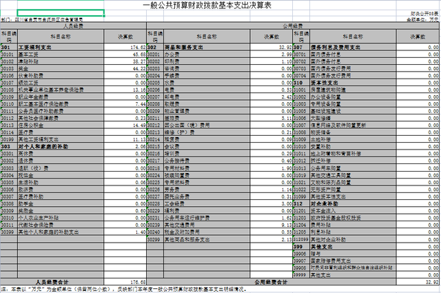Viewport: 441px width, 293px height.
Task: Select the 津贴补贴 value 38.27
Action: click(x=129, y=61)
